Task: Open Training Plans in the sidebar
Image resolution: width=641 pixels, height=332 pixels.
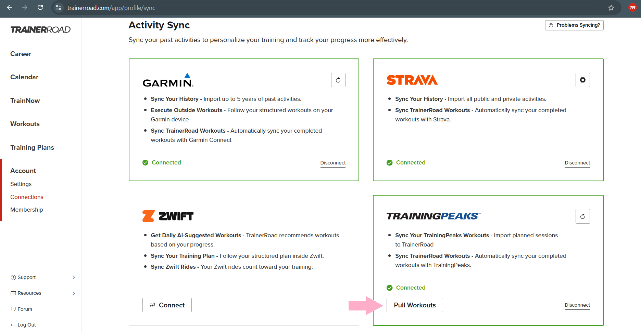Action: pos(32,147)
